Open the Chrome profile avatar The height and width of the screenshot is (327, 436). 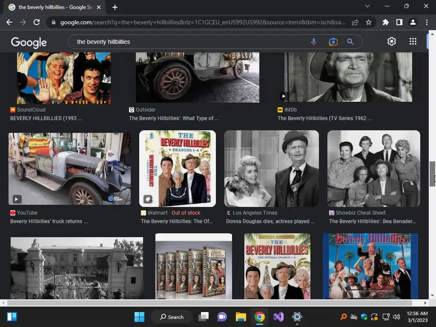(x=413, y=22)
